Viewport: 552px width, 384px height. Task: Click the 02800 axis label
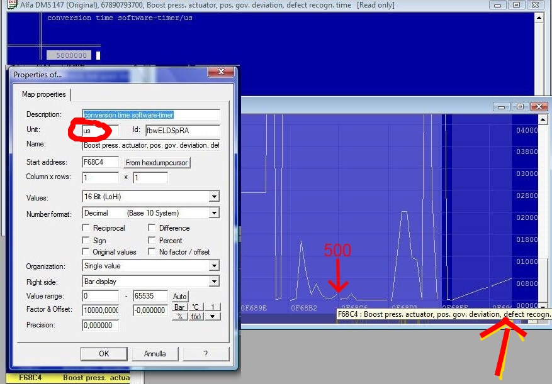pos(527,196)
